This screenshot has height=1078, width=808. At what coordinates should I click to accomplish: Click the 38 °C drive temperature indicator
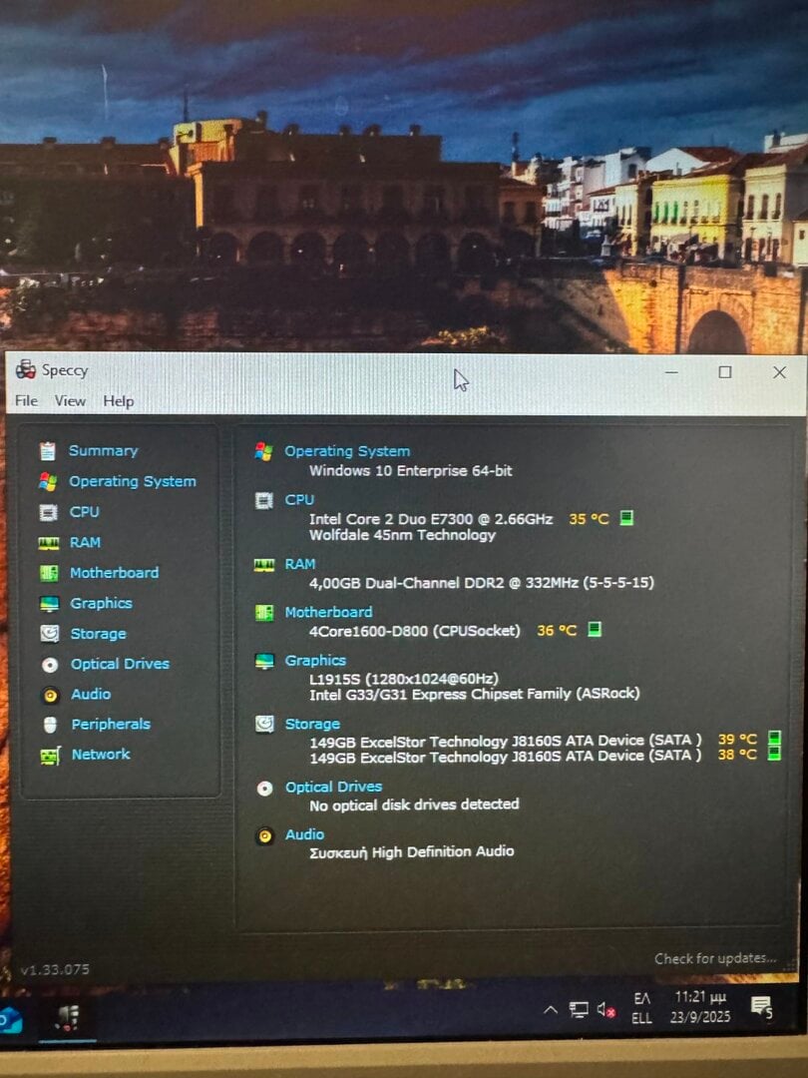[x=774, y=755]
